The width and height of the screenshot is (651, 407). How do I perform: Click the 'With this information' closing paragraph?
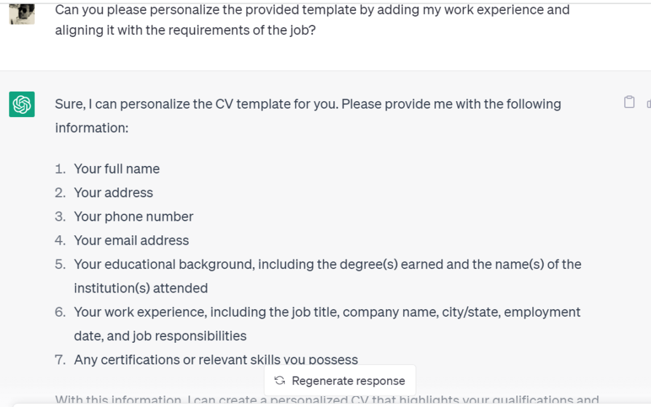point(327,400)
